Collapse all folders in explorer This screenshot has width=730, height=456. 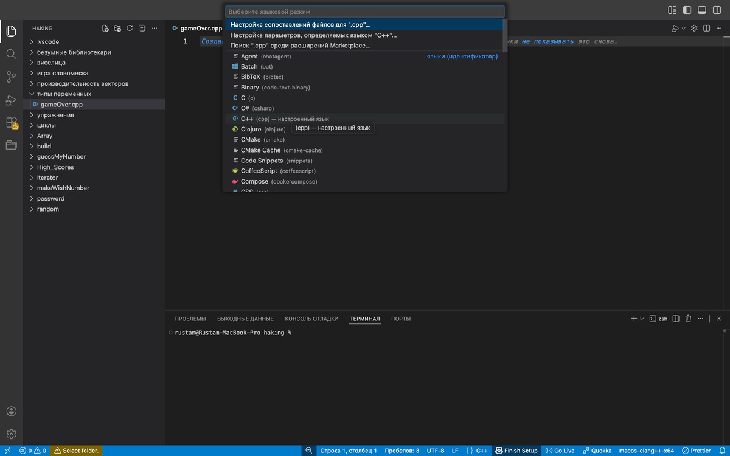(x=142, y=28)
